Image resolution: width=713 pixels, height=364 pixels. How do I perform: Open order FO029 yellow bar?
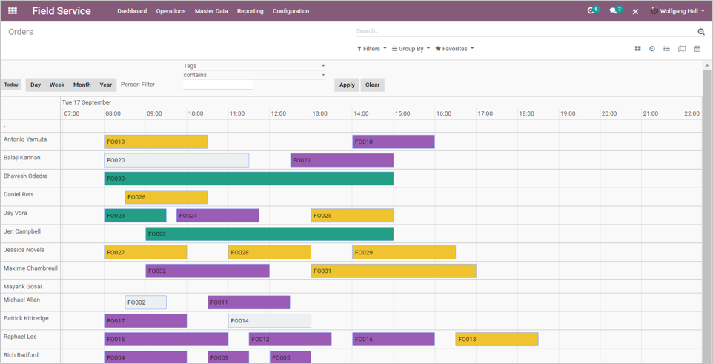pos(404,253)
